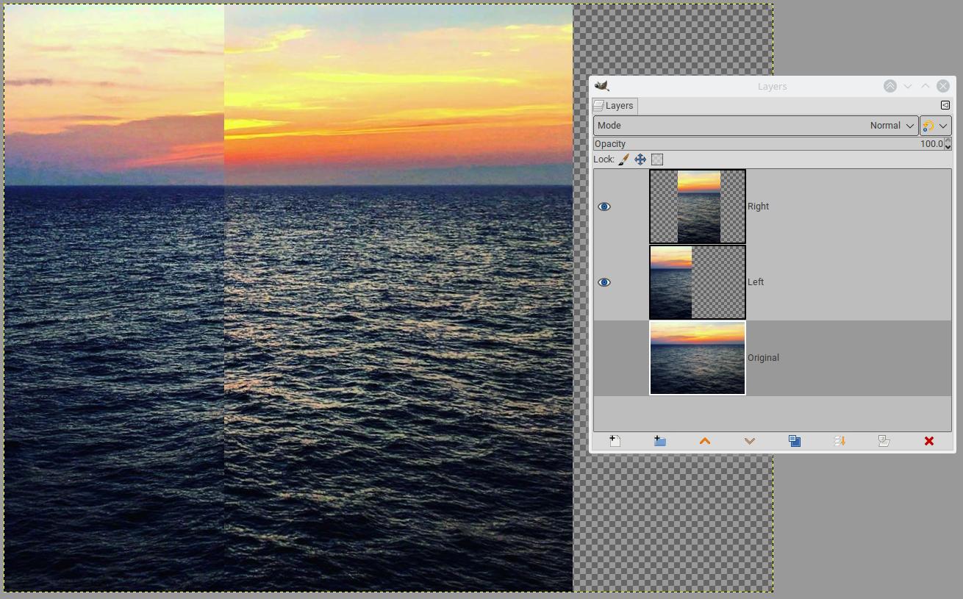
Task: Minimize the Layers window
Action: click(908, 86)
